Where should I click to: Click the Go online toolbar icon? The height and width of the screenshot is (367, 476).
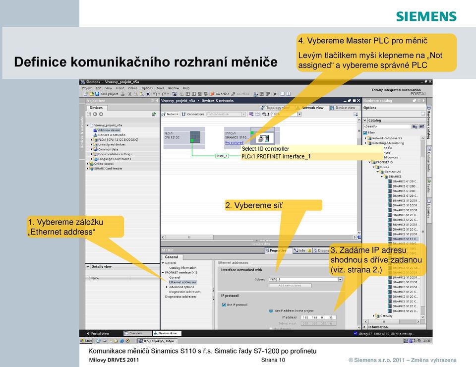tap(212, 94)
